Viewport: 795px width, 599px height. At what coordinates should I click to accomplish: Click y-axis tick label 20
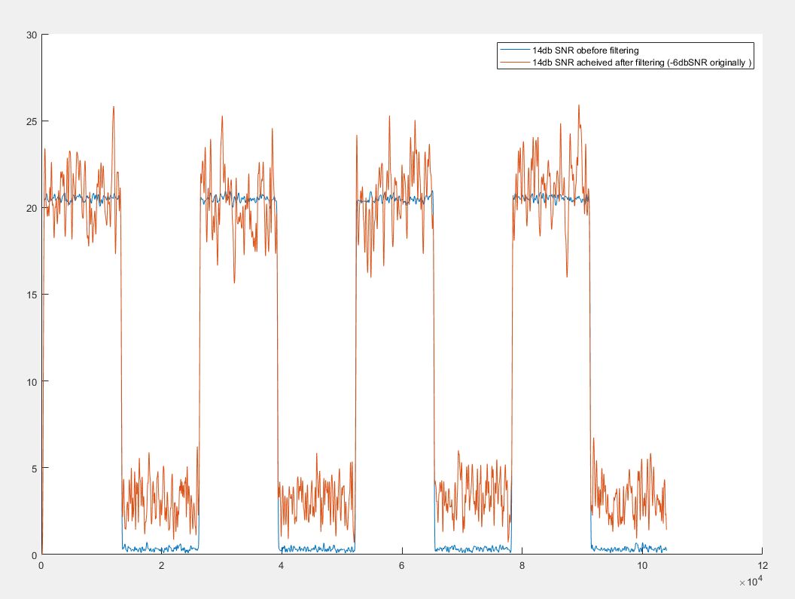(x=32, y=209)
